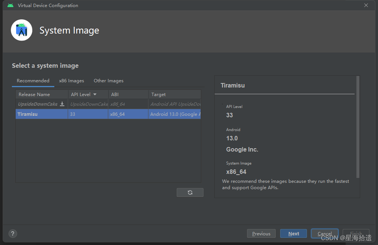Click the Android Studio logo in the header

click(22, 30)
